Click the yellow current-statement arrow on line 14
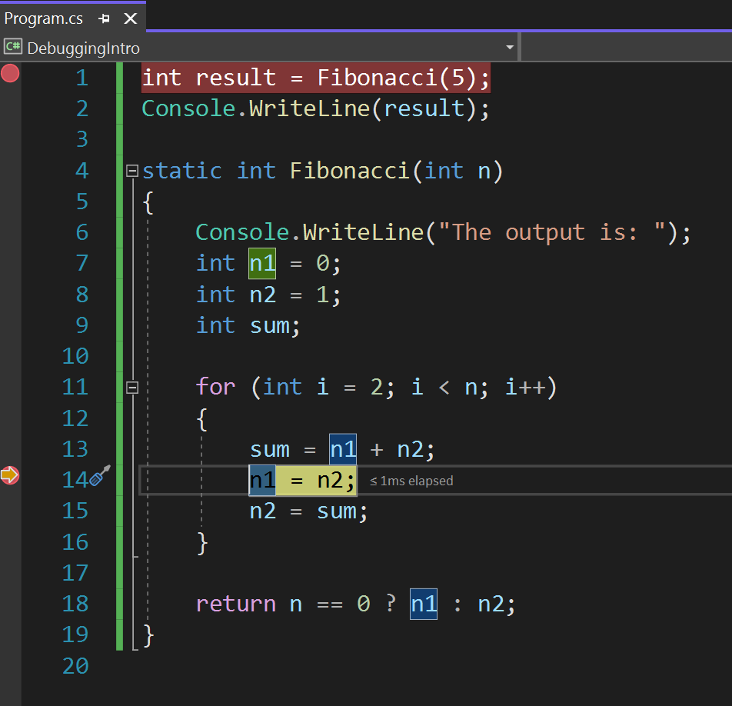 point(10,475)
